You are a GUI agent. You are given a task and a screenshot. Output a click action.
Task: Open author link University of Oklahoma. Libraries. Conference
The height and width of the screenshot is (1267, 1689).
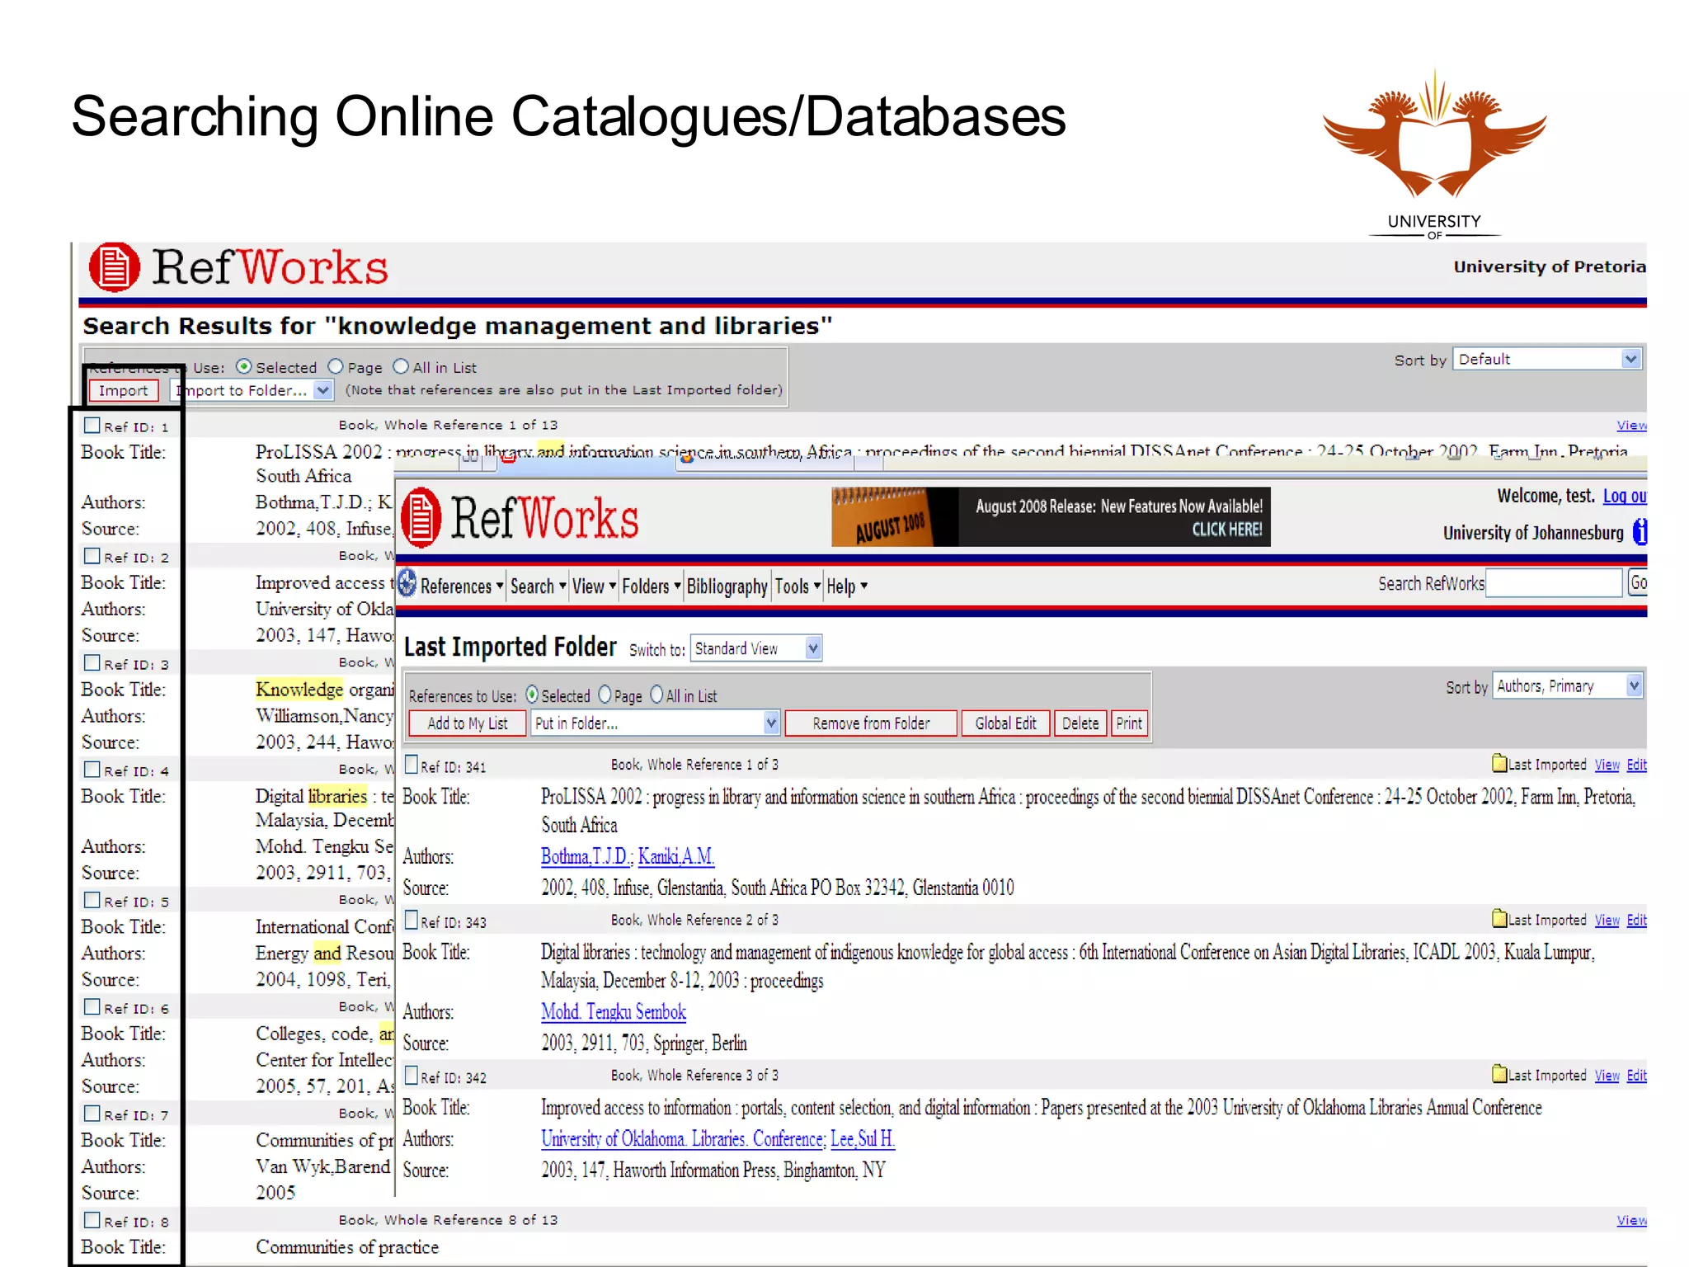(x=682, y=1138)
